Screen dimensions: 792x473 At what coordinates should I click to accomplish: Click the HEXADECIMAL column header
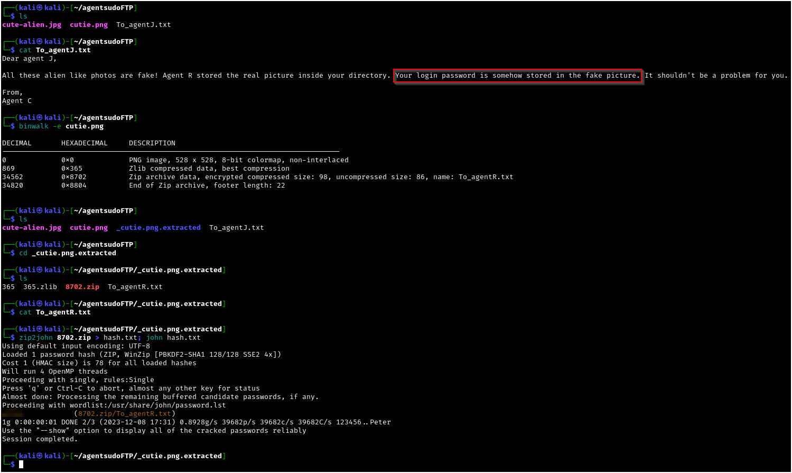[x=84, y=143]
